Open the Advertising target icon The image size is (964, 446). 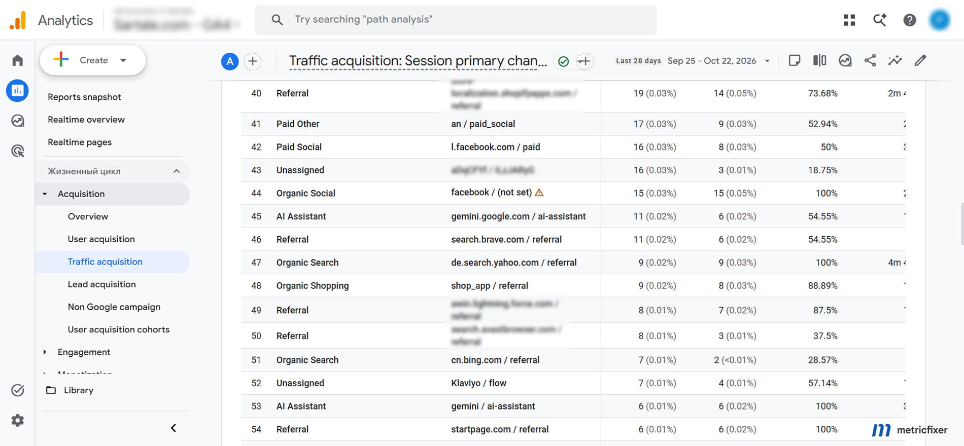(x=18, y=151)
